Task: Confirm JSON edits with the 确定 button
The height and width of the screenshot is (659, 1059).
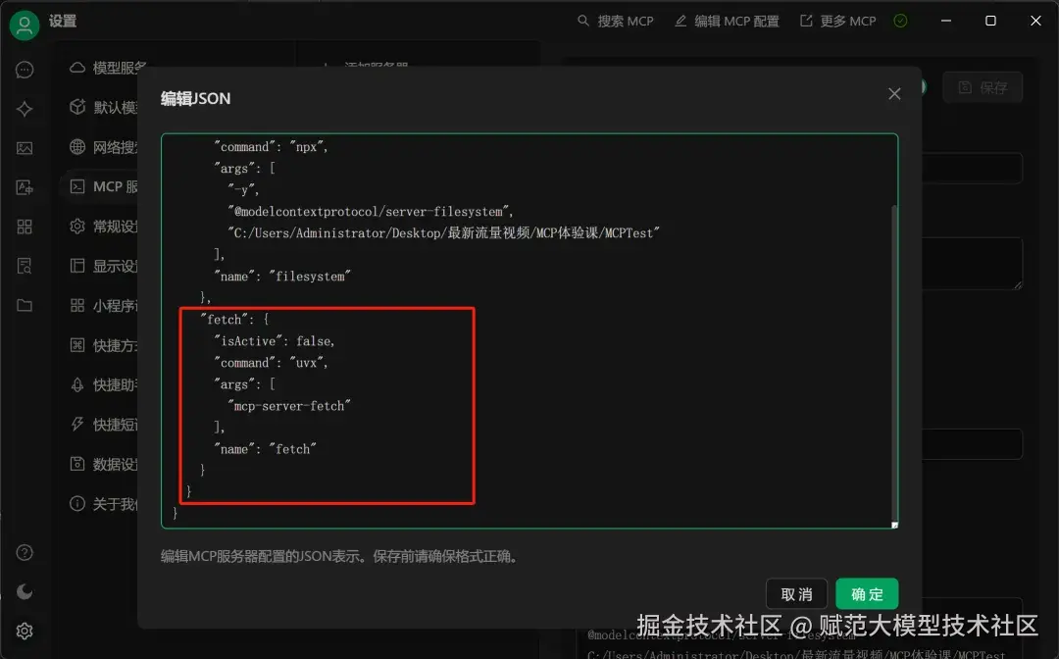Action: coord(867,593)
